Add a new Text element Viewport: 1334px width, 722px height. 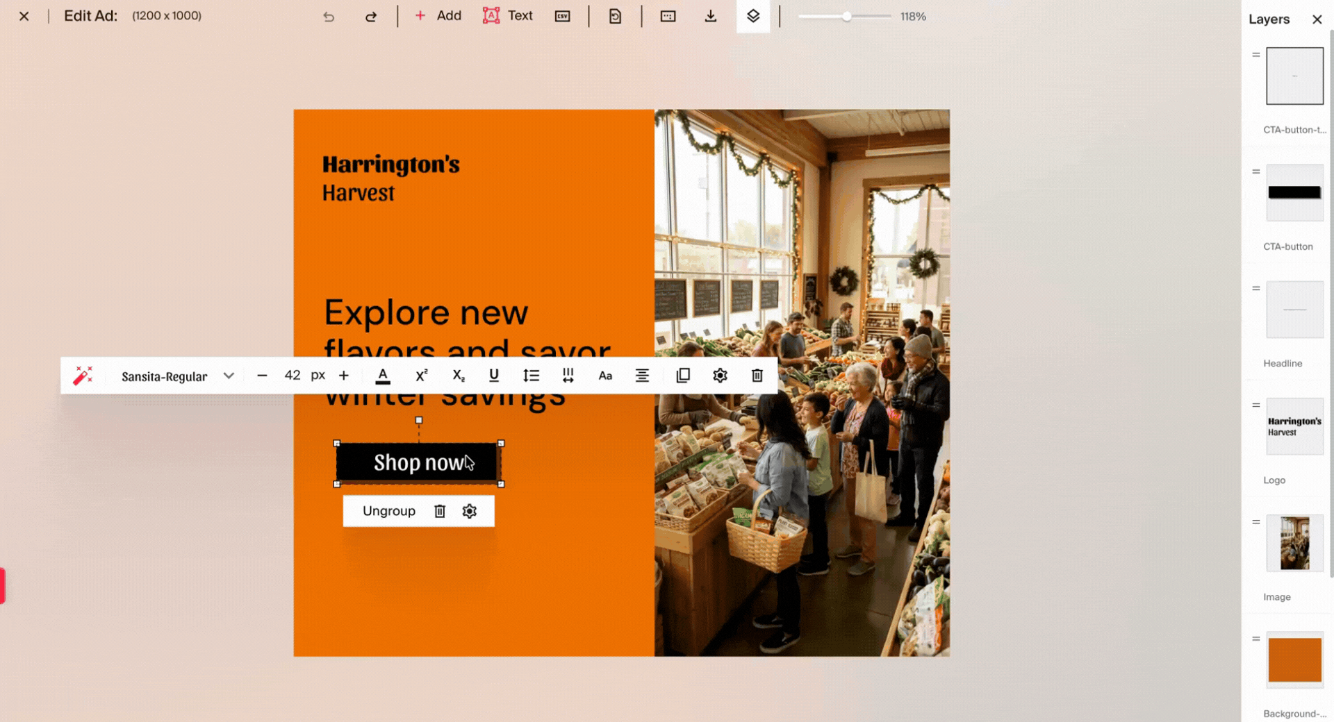pyautogui.click(x=508, y=15)
